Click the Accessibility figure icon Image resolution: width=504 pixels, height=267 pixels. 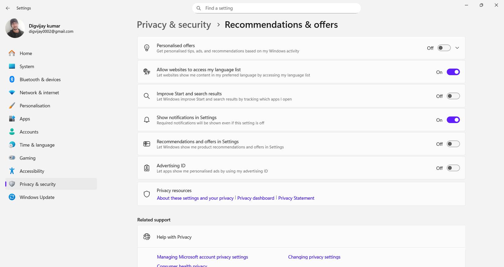point(12,171)
